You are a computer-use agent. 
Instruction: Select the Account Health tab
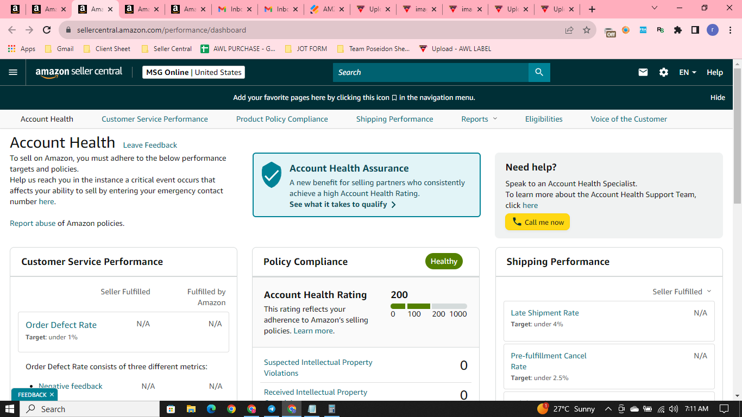(x=47, y=119)
